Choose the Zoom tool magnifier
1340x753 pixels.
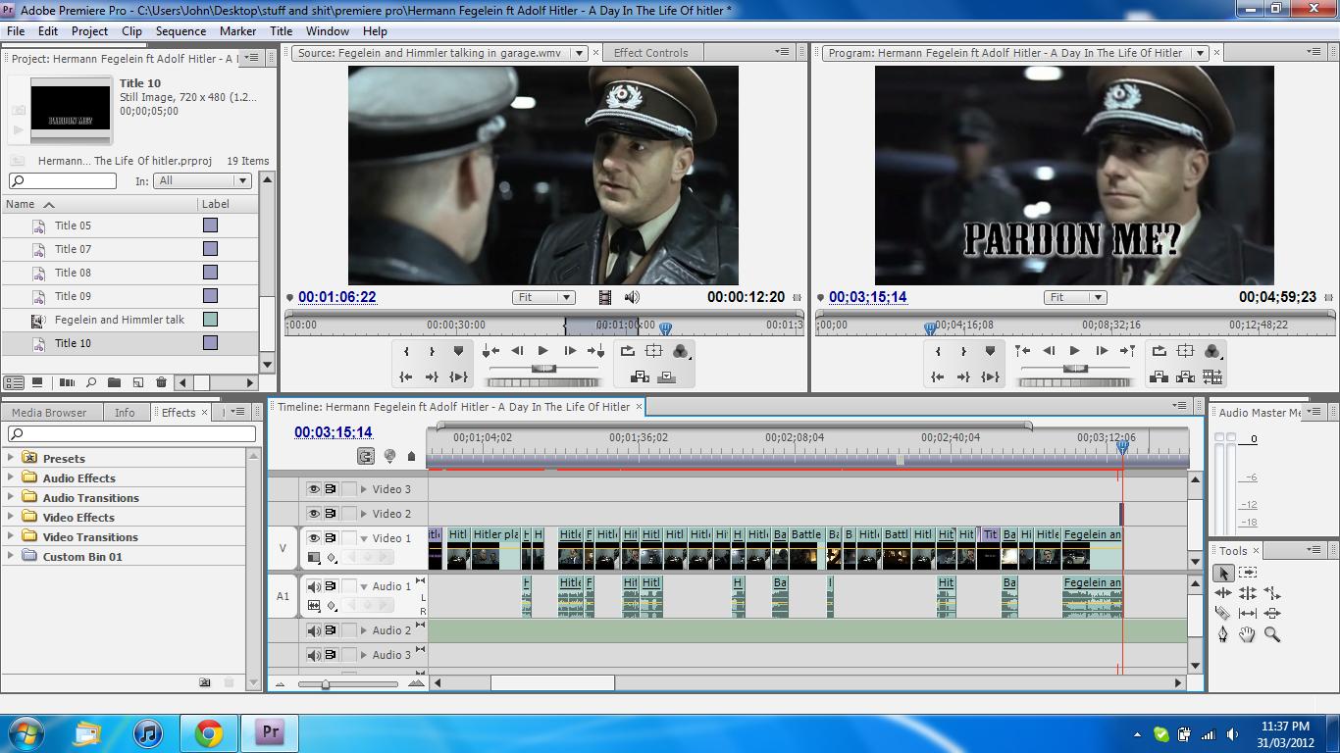[x=1272, y=634]
